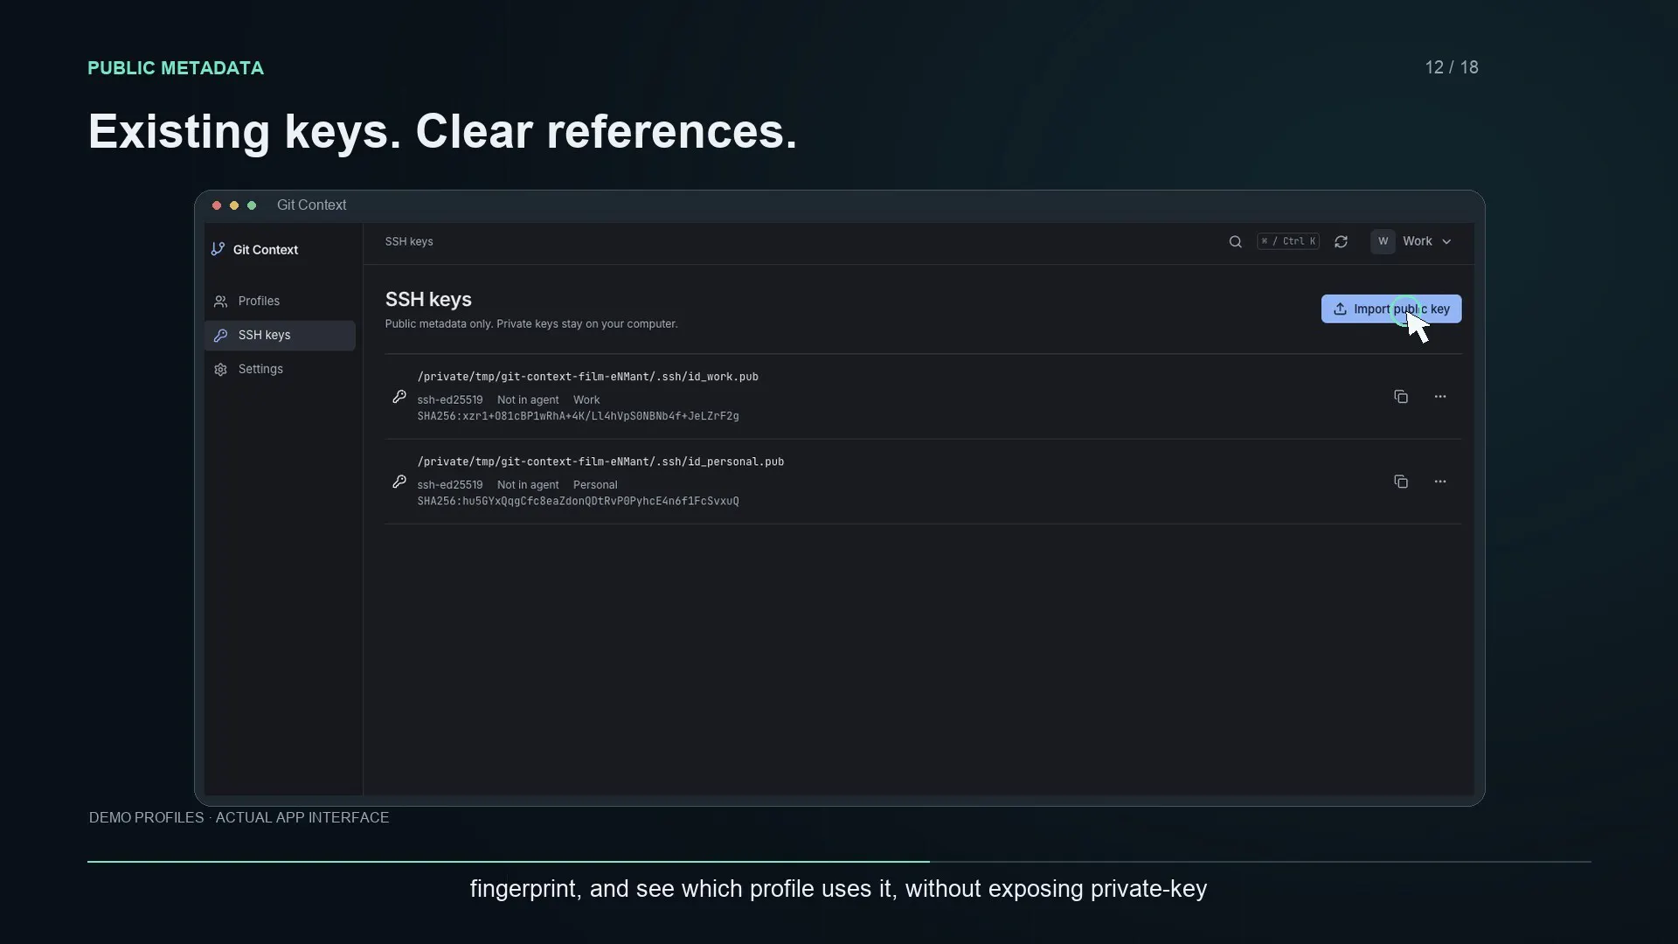Click the yellow minimize window dot
The width and height of the screenshot is (1678, 944).
234,205
